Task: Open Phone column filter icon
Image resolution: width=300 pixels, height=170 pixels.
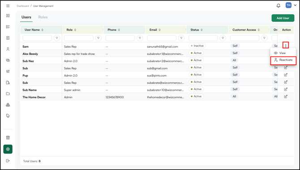Action: point(140,38)
